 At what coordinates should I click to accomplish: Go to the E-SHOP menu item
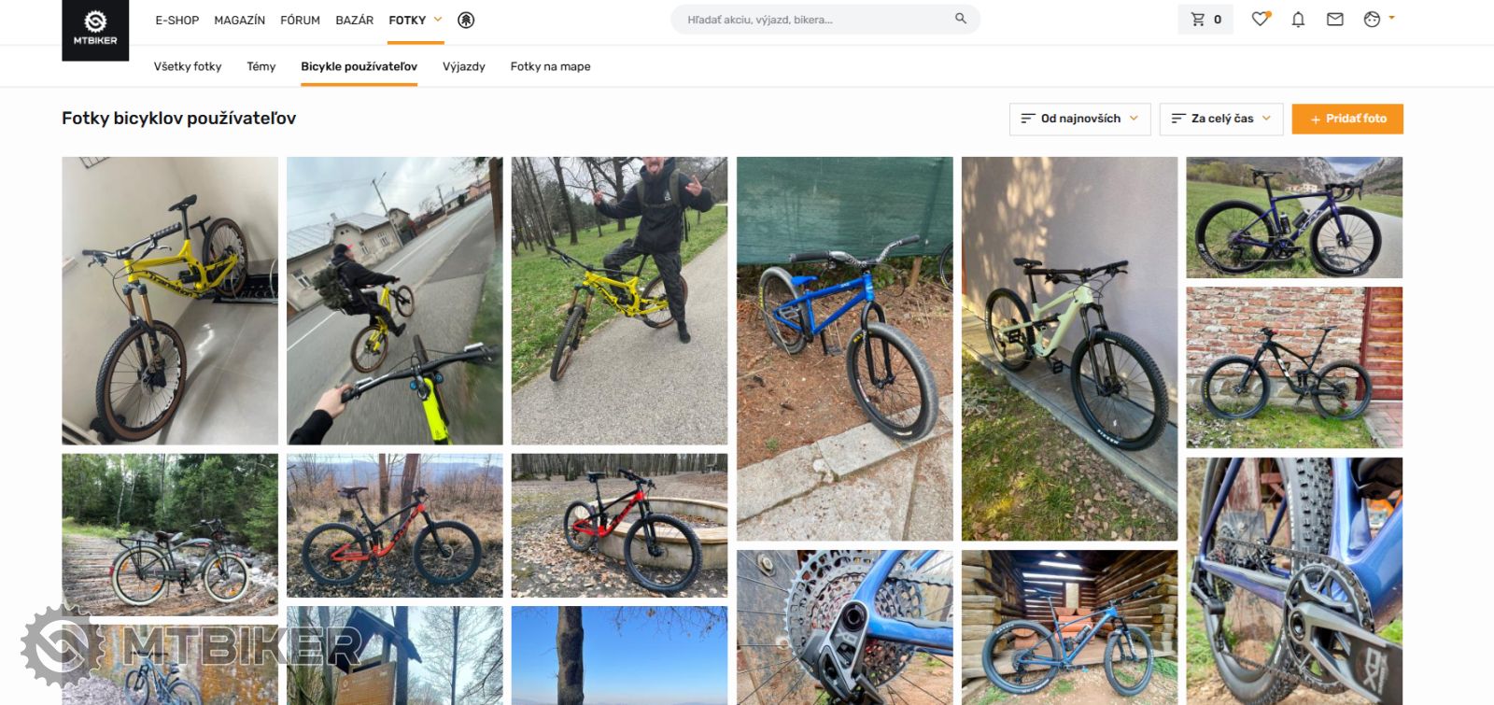pos(177,20)
